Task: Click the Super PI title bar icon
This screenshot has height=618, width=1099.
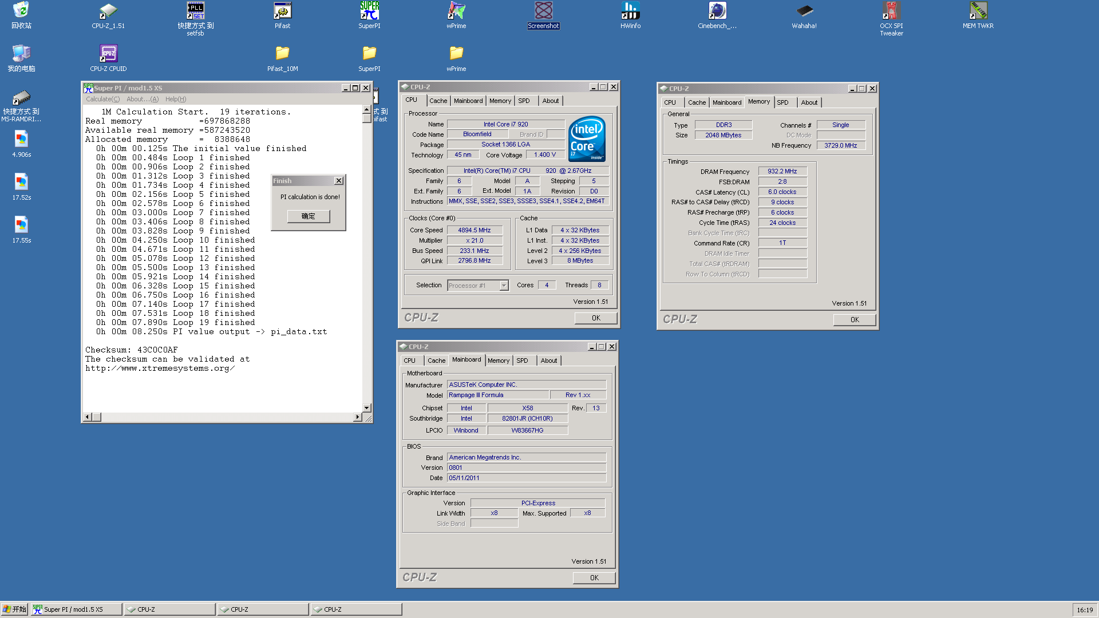Action: click(88, 88)
